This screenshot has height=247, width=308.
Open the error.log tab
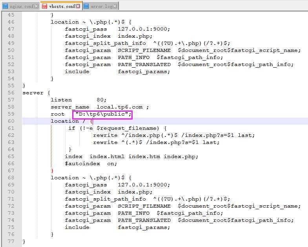tap(102, 6)
